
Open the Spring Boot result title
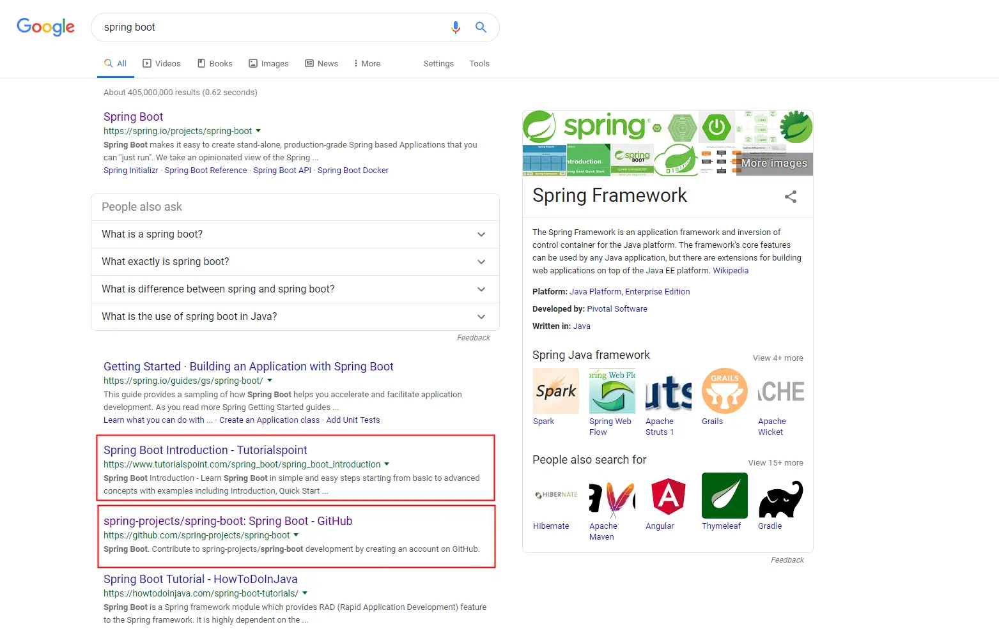click(133, 117)
